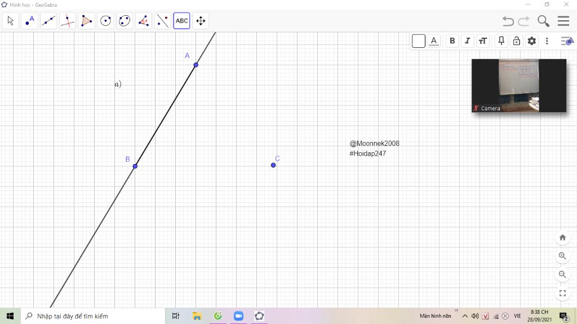Open object settings gear
Viewport: 577px width, 324px height.
pos(532,41)
